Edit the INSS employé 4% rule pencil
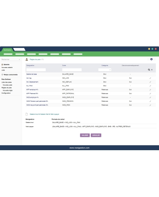The width and height of the screenshot is (159, 197). [x=150, y=97]
